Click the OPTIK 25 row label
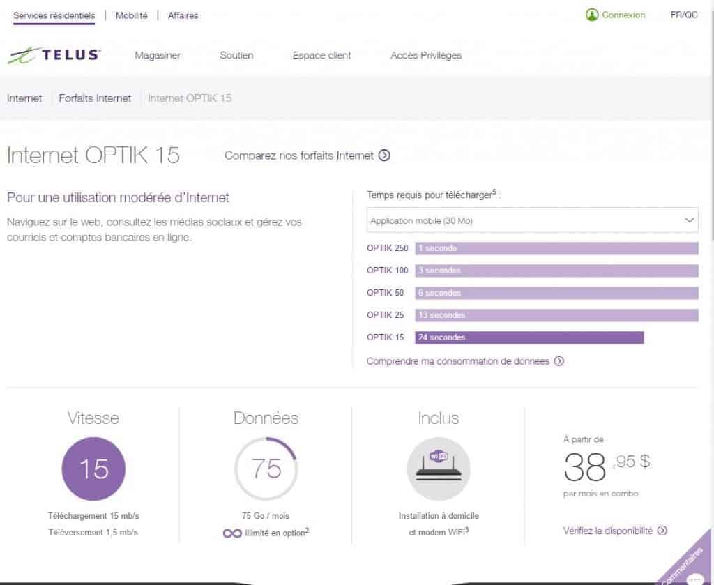The width and height of the screenshot is (714, 585). [x=385, y=315]
